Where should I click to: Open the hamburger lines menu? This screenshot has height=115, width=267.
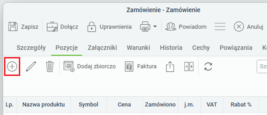220,27
